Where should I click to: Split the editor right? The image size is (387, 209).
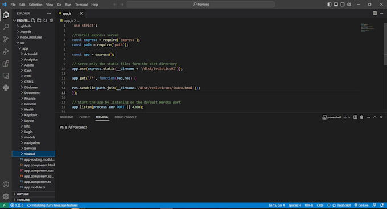[374, 13]
